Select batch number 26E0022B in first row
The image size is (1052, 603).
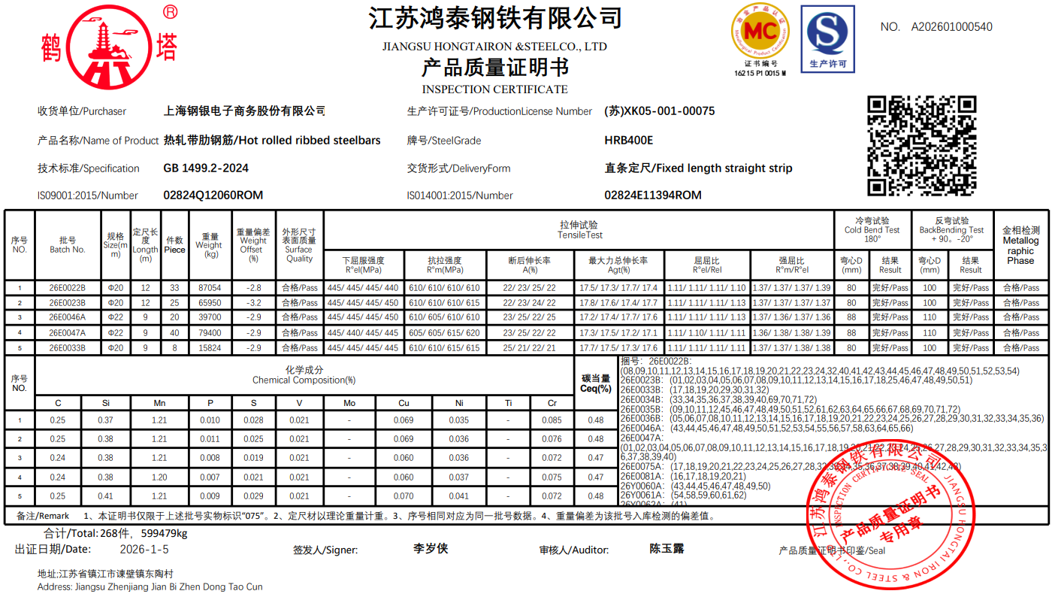[x=68, y=288]
